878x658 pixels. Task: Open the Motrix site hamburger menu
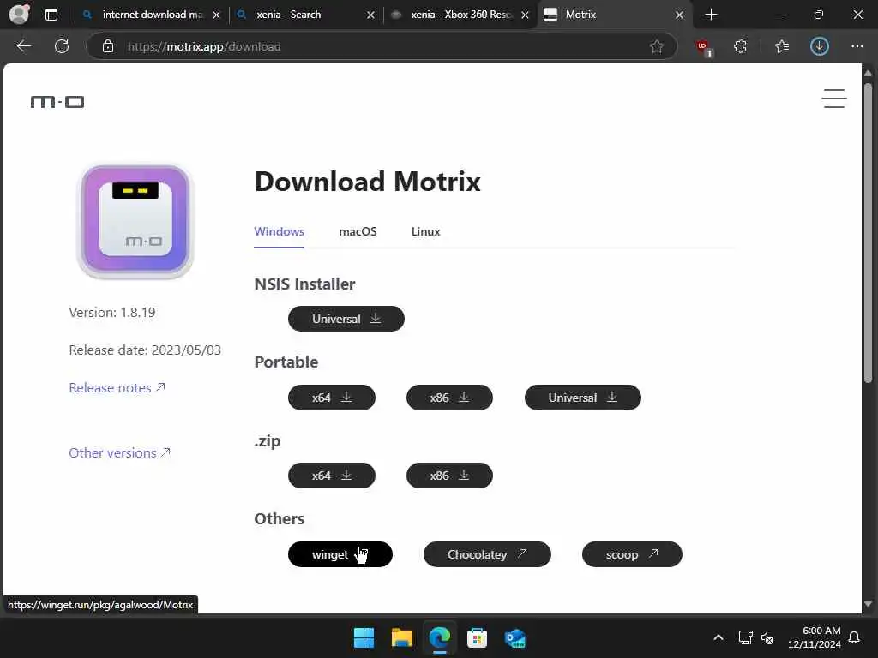[833, 99]
